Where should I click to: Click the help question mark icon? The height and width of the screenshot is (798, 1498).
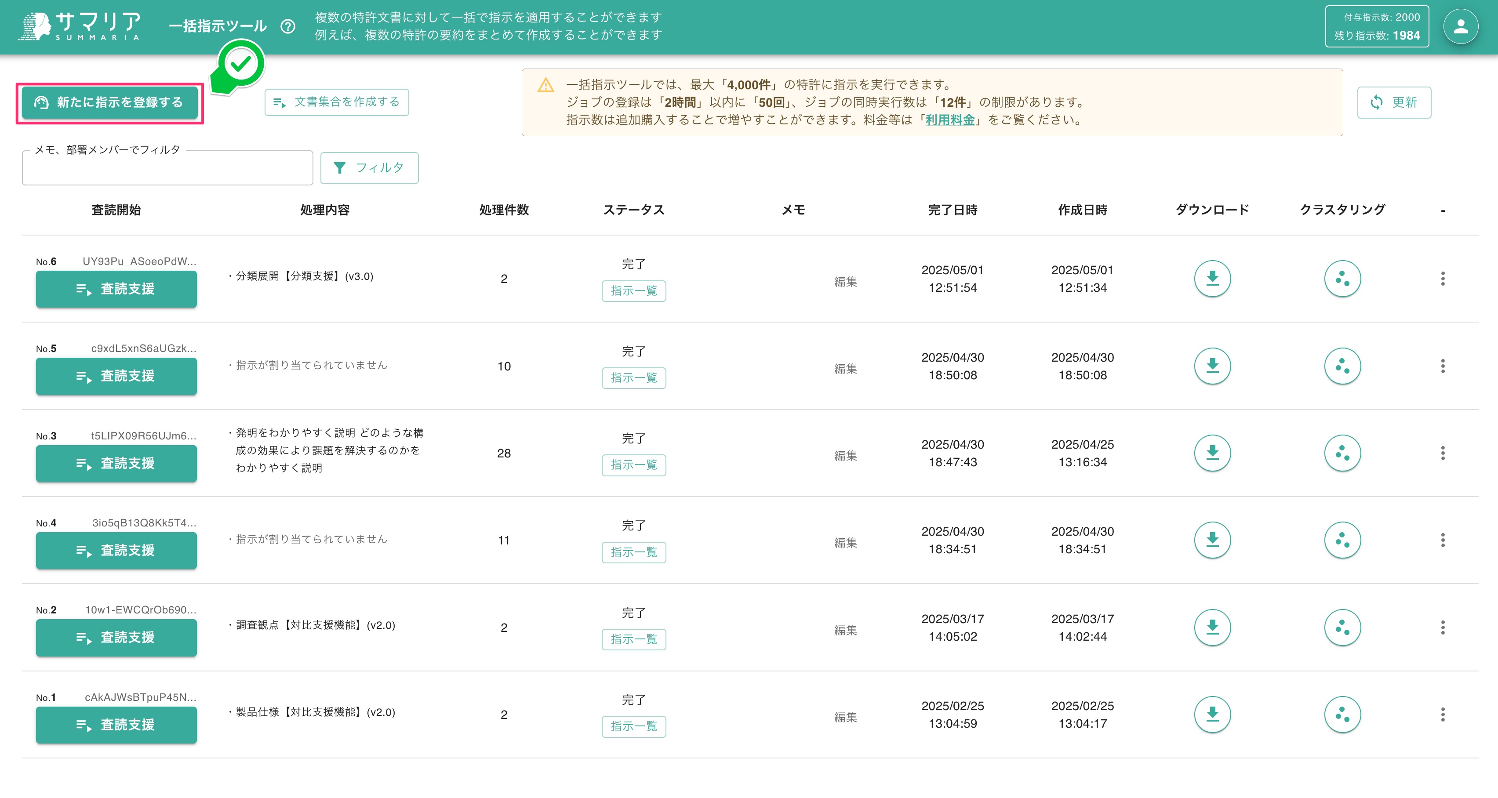pos(288,27)
